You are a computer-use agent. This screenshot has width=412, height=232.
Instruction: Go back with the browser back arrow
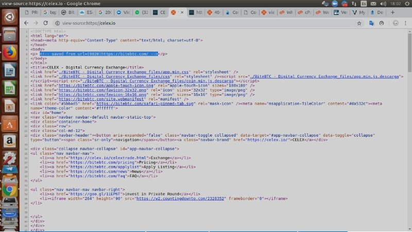click(26, 23)
